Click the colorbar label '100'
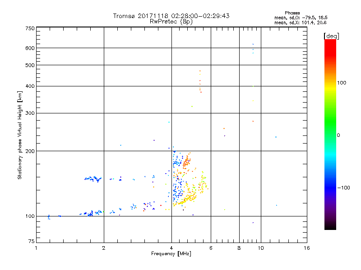 [342, 83]
